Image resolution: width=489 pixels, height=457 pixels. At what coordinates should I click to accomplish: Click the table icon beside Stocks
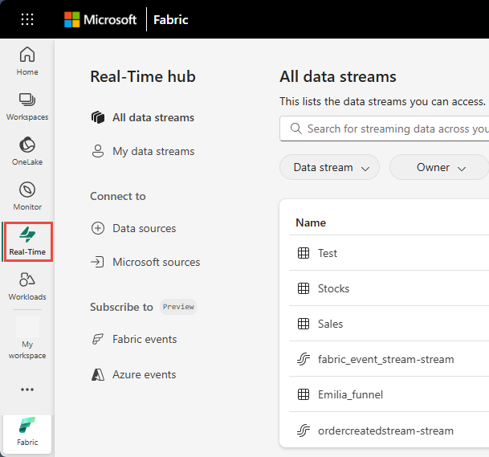tap(304, 288)
